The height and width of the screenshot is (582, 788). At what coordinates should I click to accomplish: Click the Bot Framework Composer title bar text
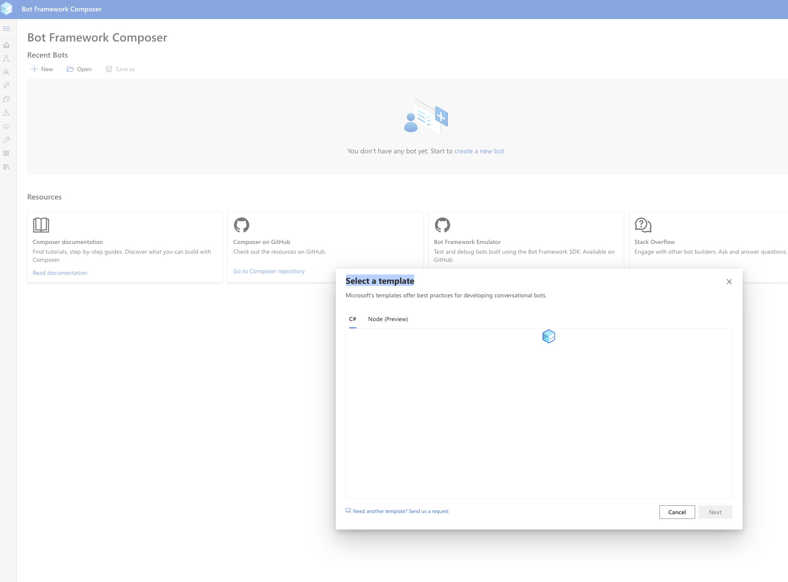(x=61, y=9)
